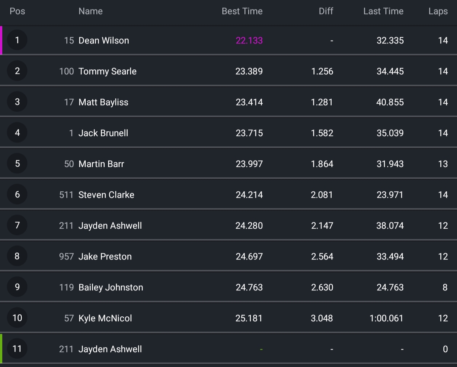Click the magenta marker beside Dean Wilson
457x367 pixels.
pos(1,40)
